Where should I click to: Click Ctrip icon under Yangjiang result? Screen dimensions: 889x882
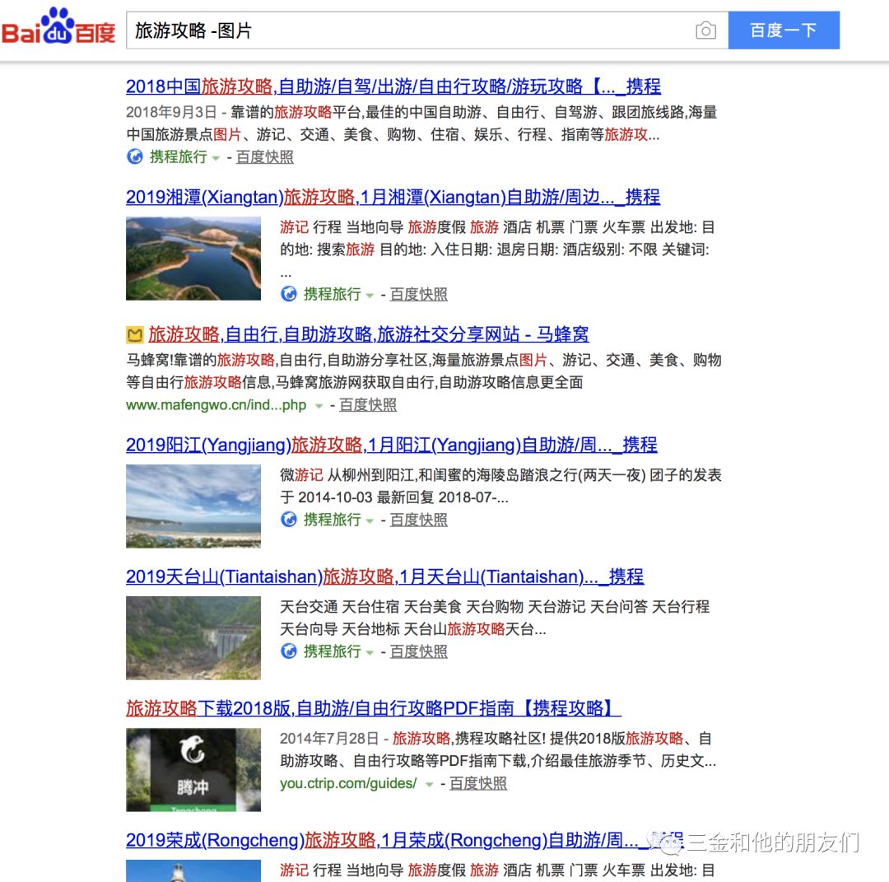tap(289, 520)
